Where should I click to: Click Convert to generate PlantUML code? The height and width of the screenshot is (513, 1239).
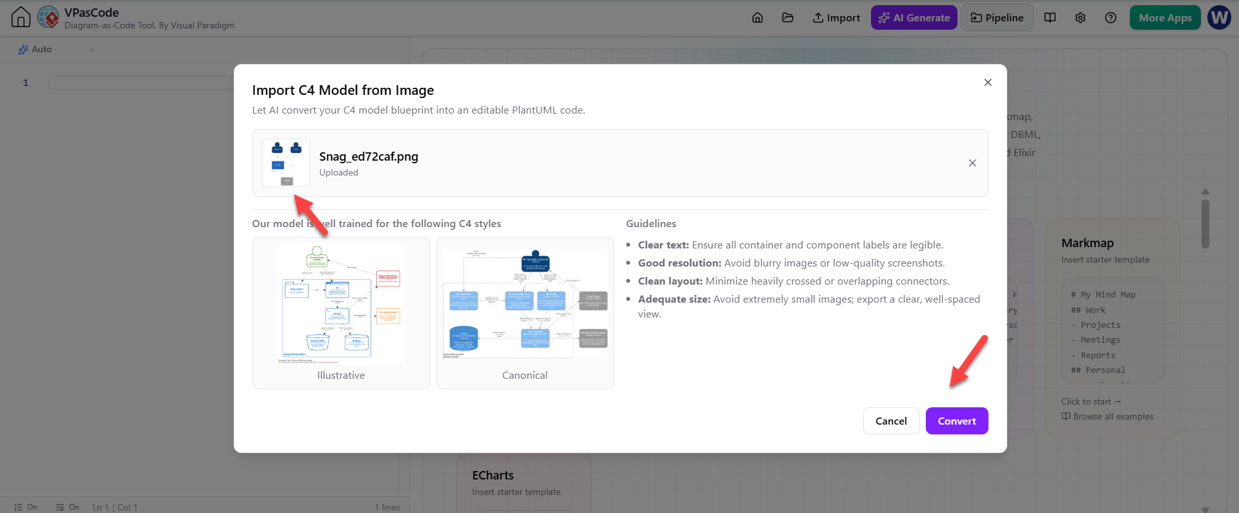pyautogui.click(x=957, y=421)
